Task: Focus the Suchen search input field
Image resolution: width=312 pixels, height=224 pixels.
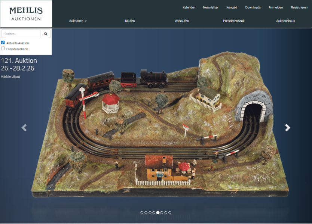Action: pyautogui.click(x=21, y=34)
